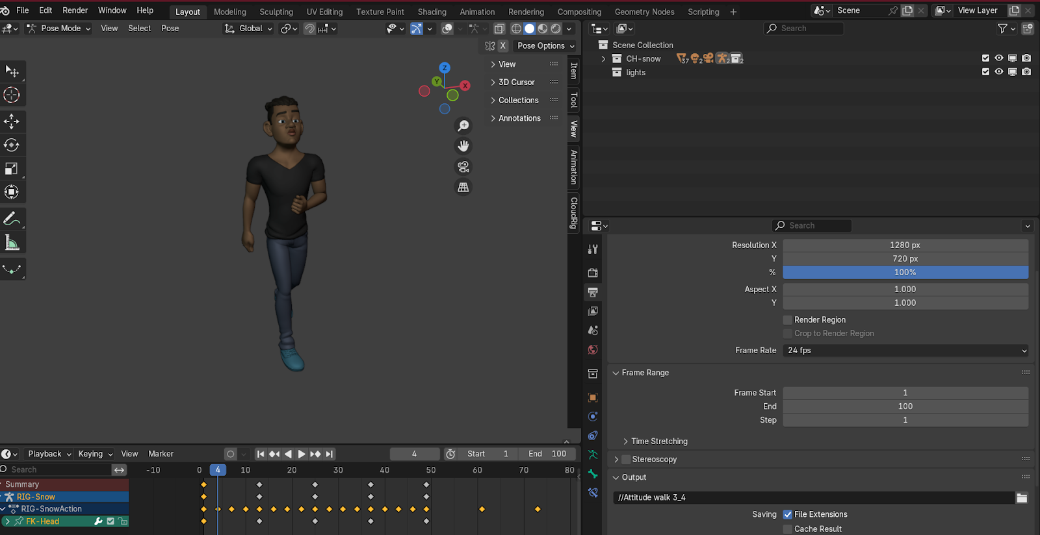Open the Pose Options popover
The width and height of the screenshot is (1040, 535).
(545, 46)
